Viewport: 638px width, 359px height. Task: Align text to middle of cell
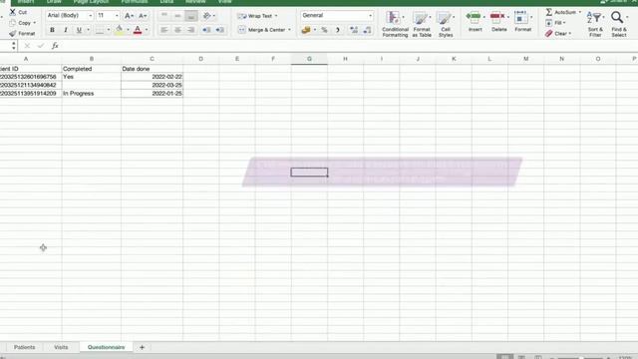coord(177,16)
